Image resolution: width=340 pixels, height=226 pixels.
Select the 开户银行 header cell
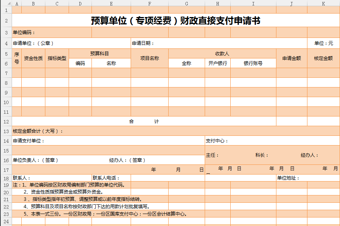tap(217, 63)
